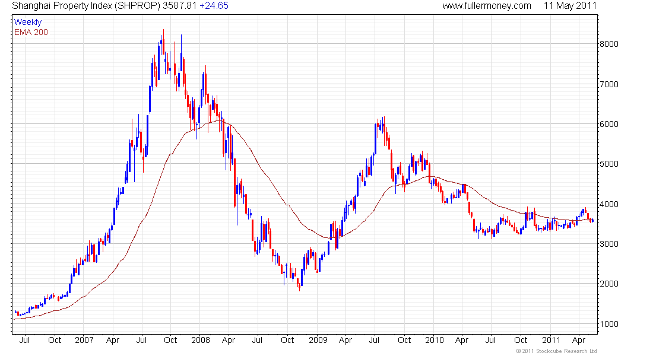Click the 2011 x-axis year label
Screen dimensions: 653x356
tap(551, 340)
